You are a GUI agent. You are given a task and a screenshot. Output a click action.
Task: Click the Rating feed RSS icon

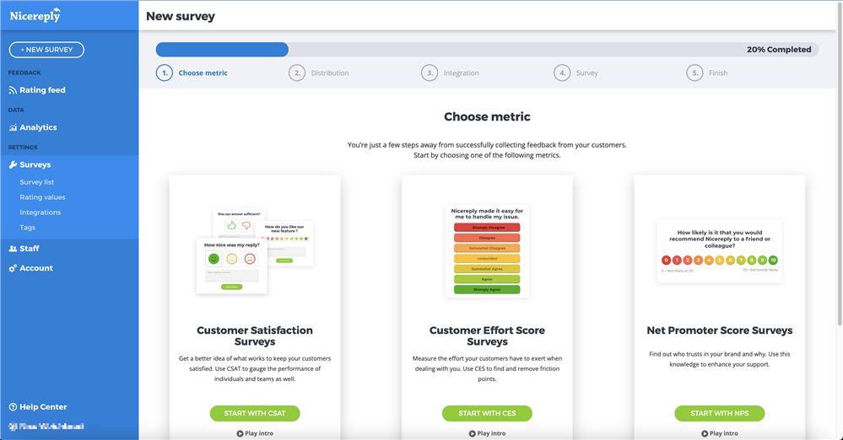(13, 90)
